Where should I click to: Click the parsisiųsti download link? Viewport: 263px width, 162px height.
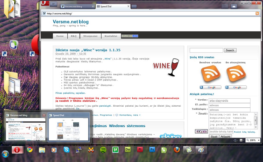(x=105, y=106)
